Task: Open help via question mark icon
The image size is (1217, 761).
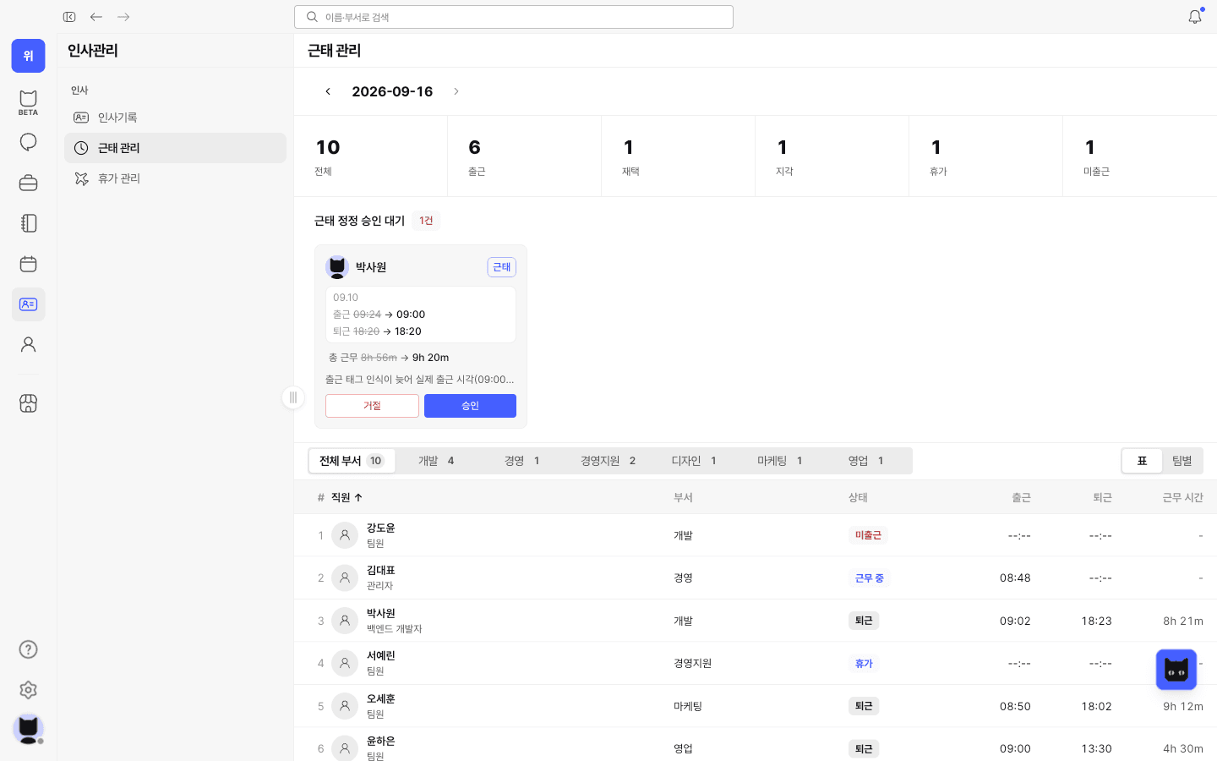Action: pyautogui.click(x=28, y=649)
